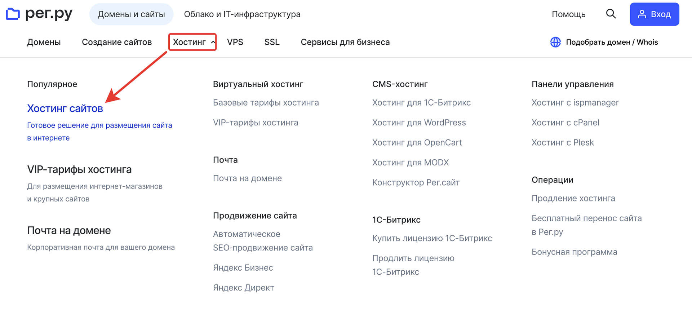Open the Хостинг сайтов link
692x315 pixels.
65,108
